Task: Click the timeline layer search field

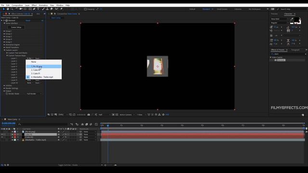Action: 42,124
